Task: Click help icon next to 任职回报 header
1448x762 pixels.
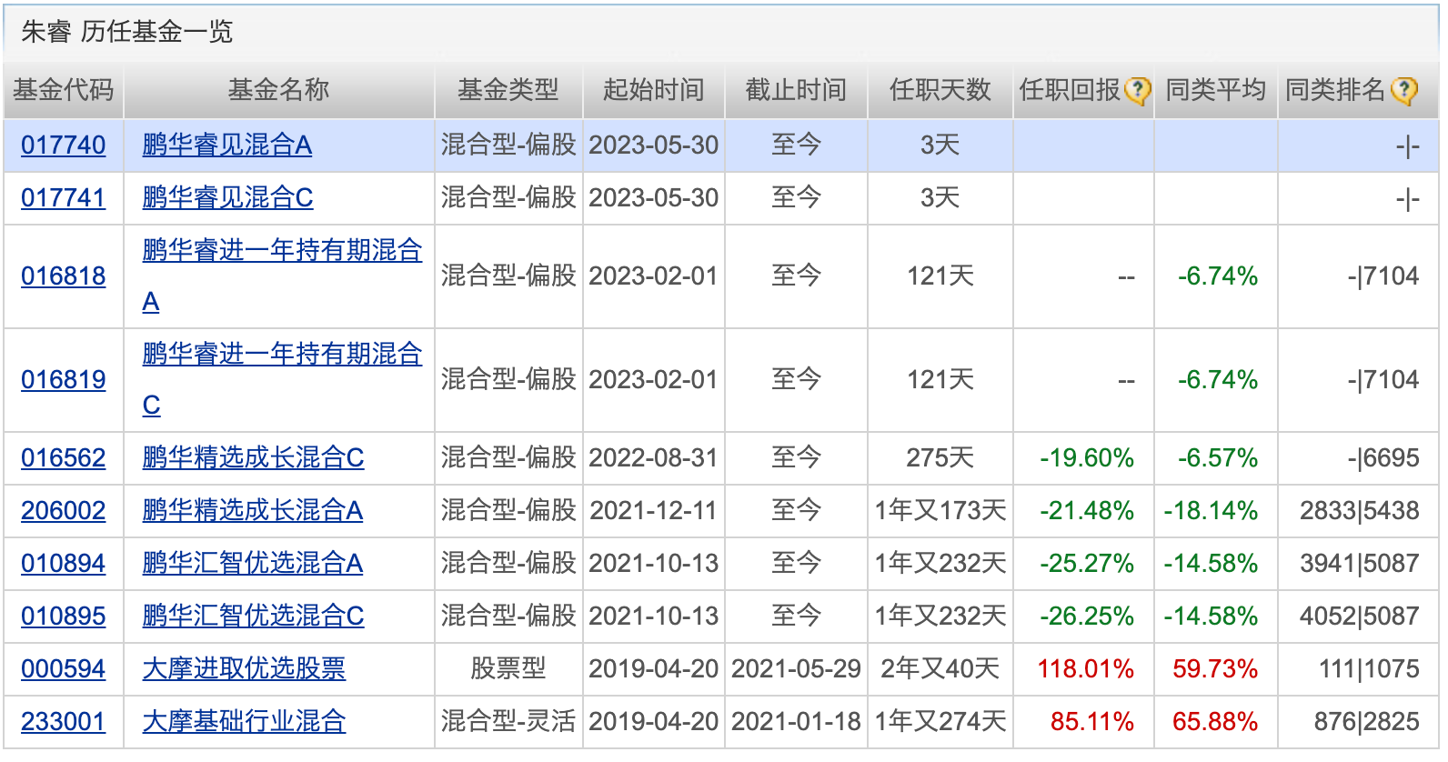Action: coord(1137,90)
